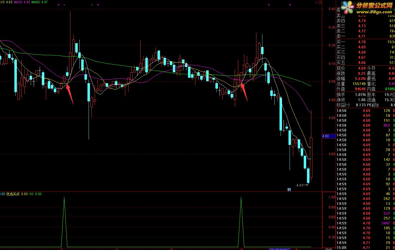Select the 买二 4.69 buy order row
Image resolution: width=395 pixels, height=250 pixels.
[366, 47]
